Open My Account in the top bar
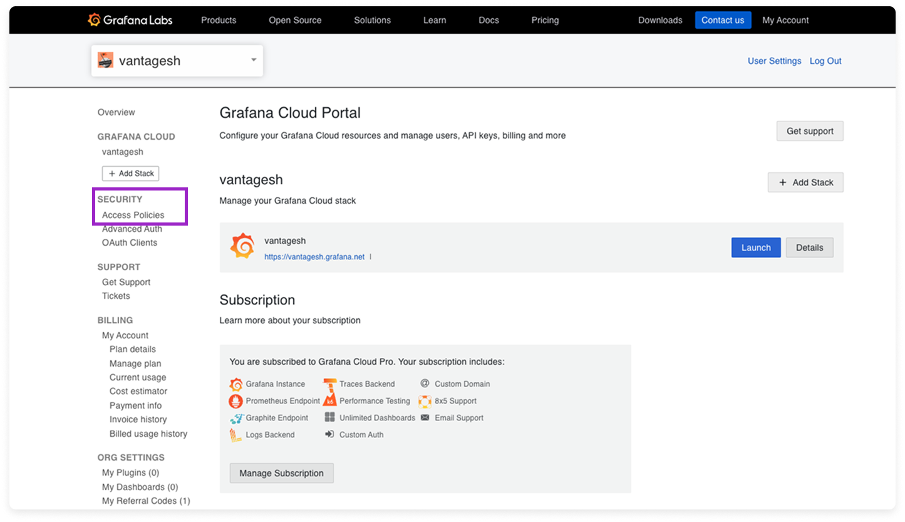This screenshot has width=905, height=522. [x=785, y=20]
